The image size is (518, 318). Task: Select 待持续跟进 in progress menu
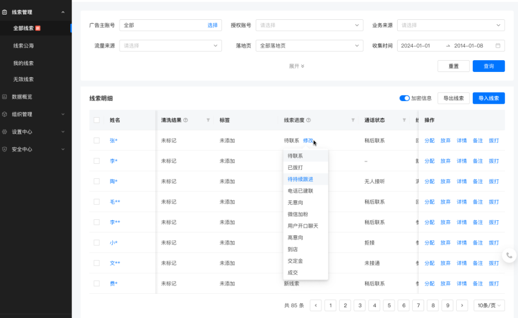coord(306,179)
